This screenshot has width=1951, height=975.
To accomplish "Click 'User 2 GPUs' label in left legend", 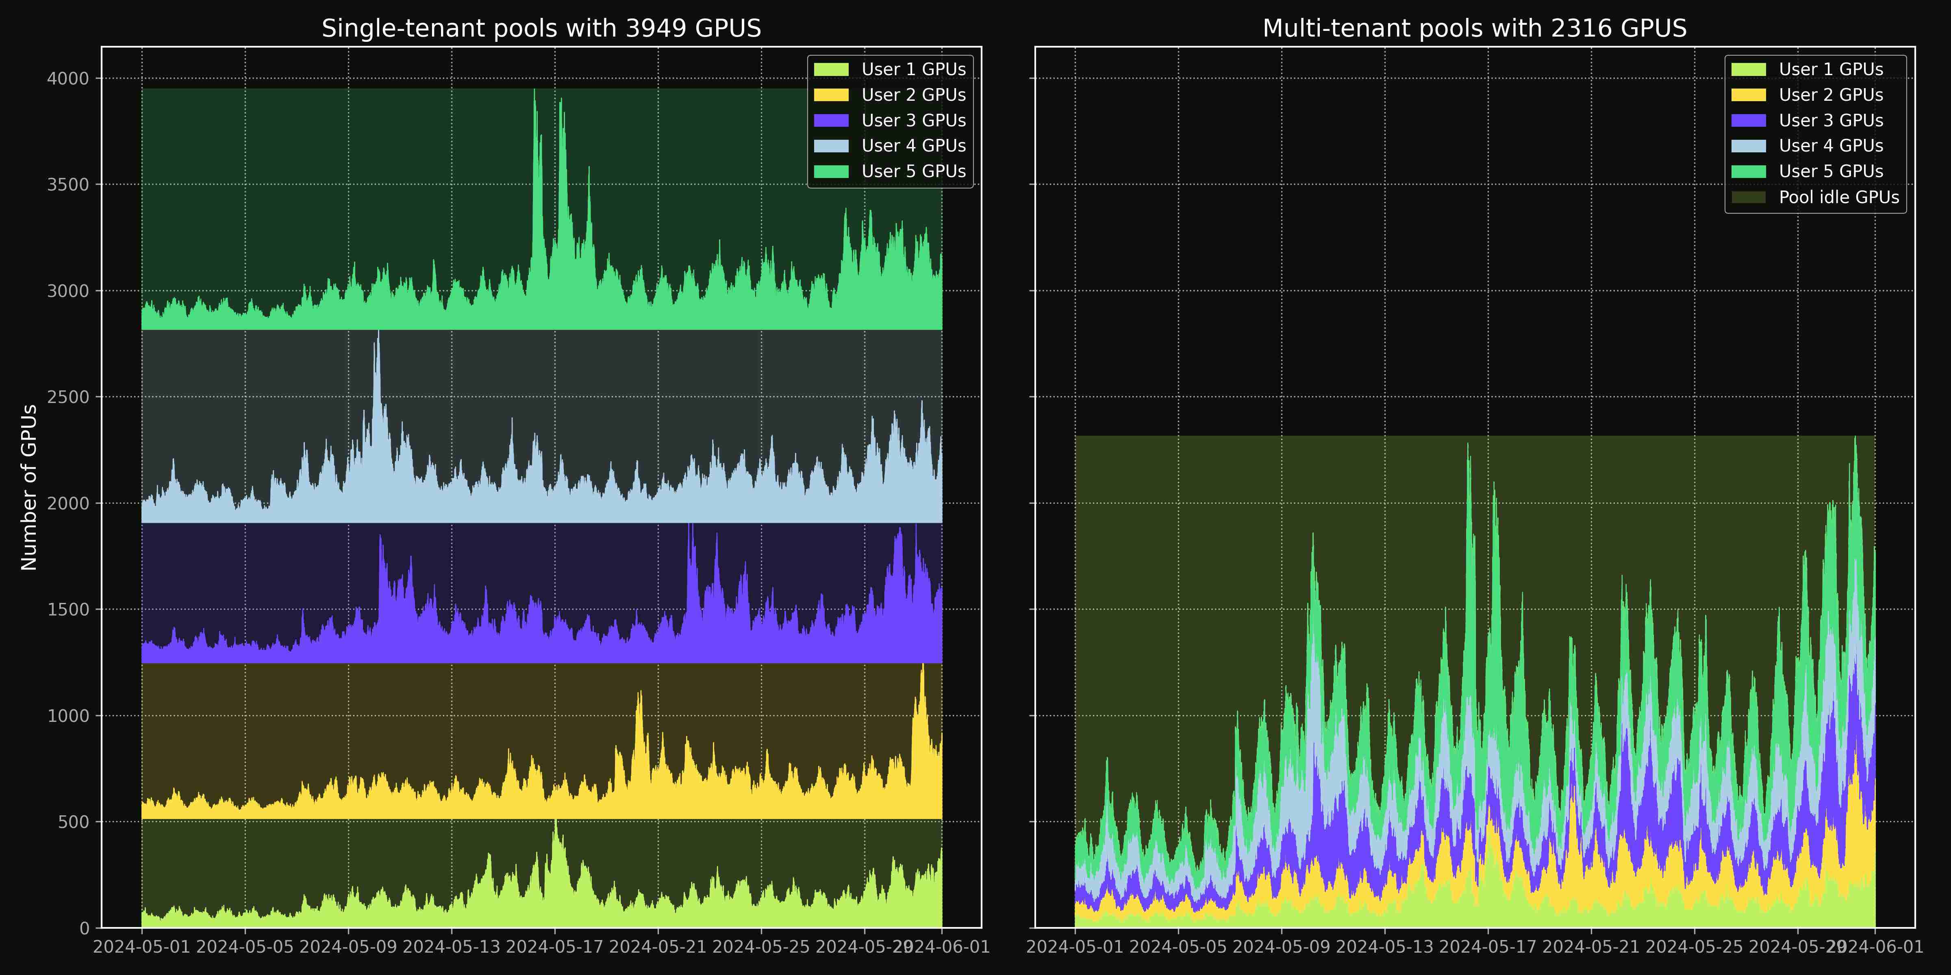I will 913,95.
